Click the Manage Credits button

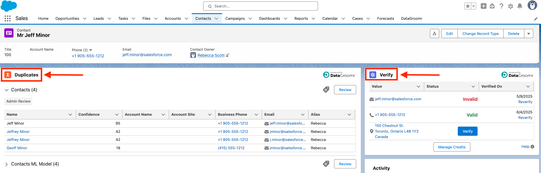pyautogui.click(x=452, y=147)
